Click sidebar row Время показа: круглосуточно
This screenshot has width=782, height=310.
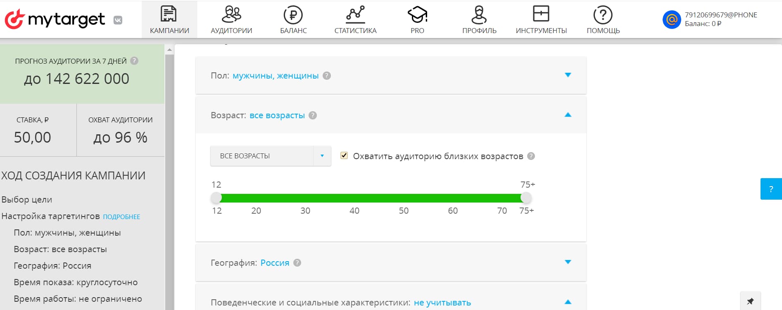(x=76, y=282)
